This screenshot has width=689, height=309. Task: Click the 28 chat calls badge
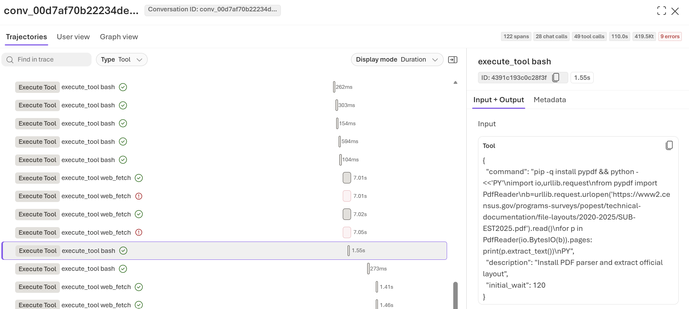(x=551, y=36)
